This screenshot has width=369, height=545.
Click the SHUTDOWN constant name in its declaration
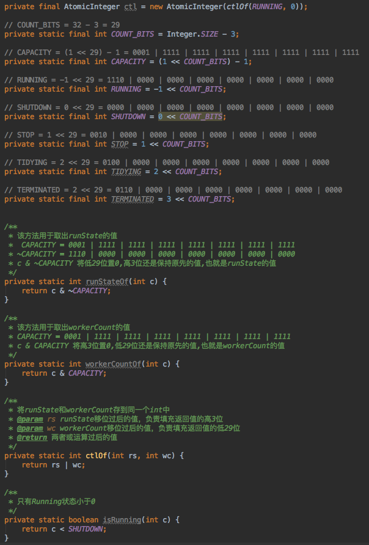tap(128, 117)
